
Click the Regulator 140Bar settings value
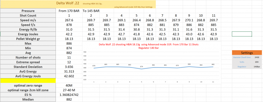tap(257, 67)
